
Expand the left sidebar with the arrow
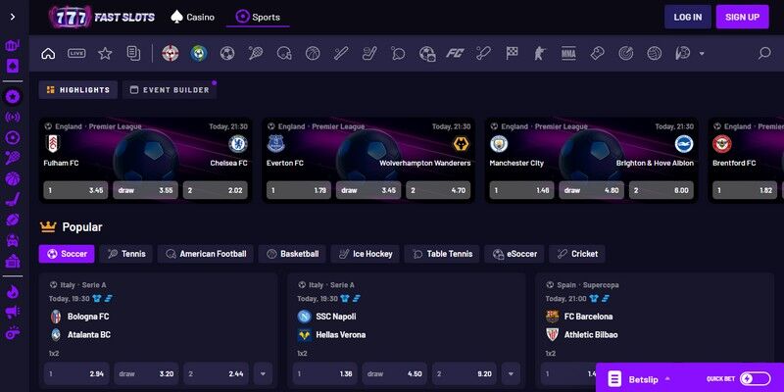(13, 17)
